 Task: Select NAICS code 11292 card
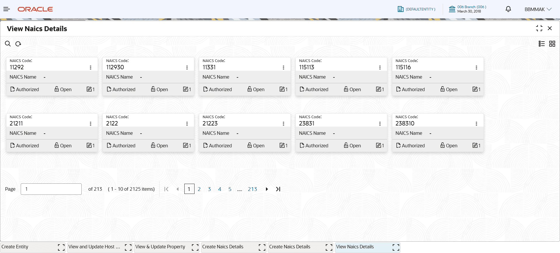click(x=52, y=76)
